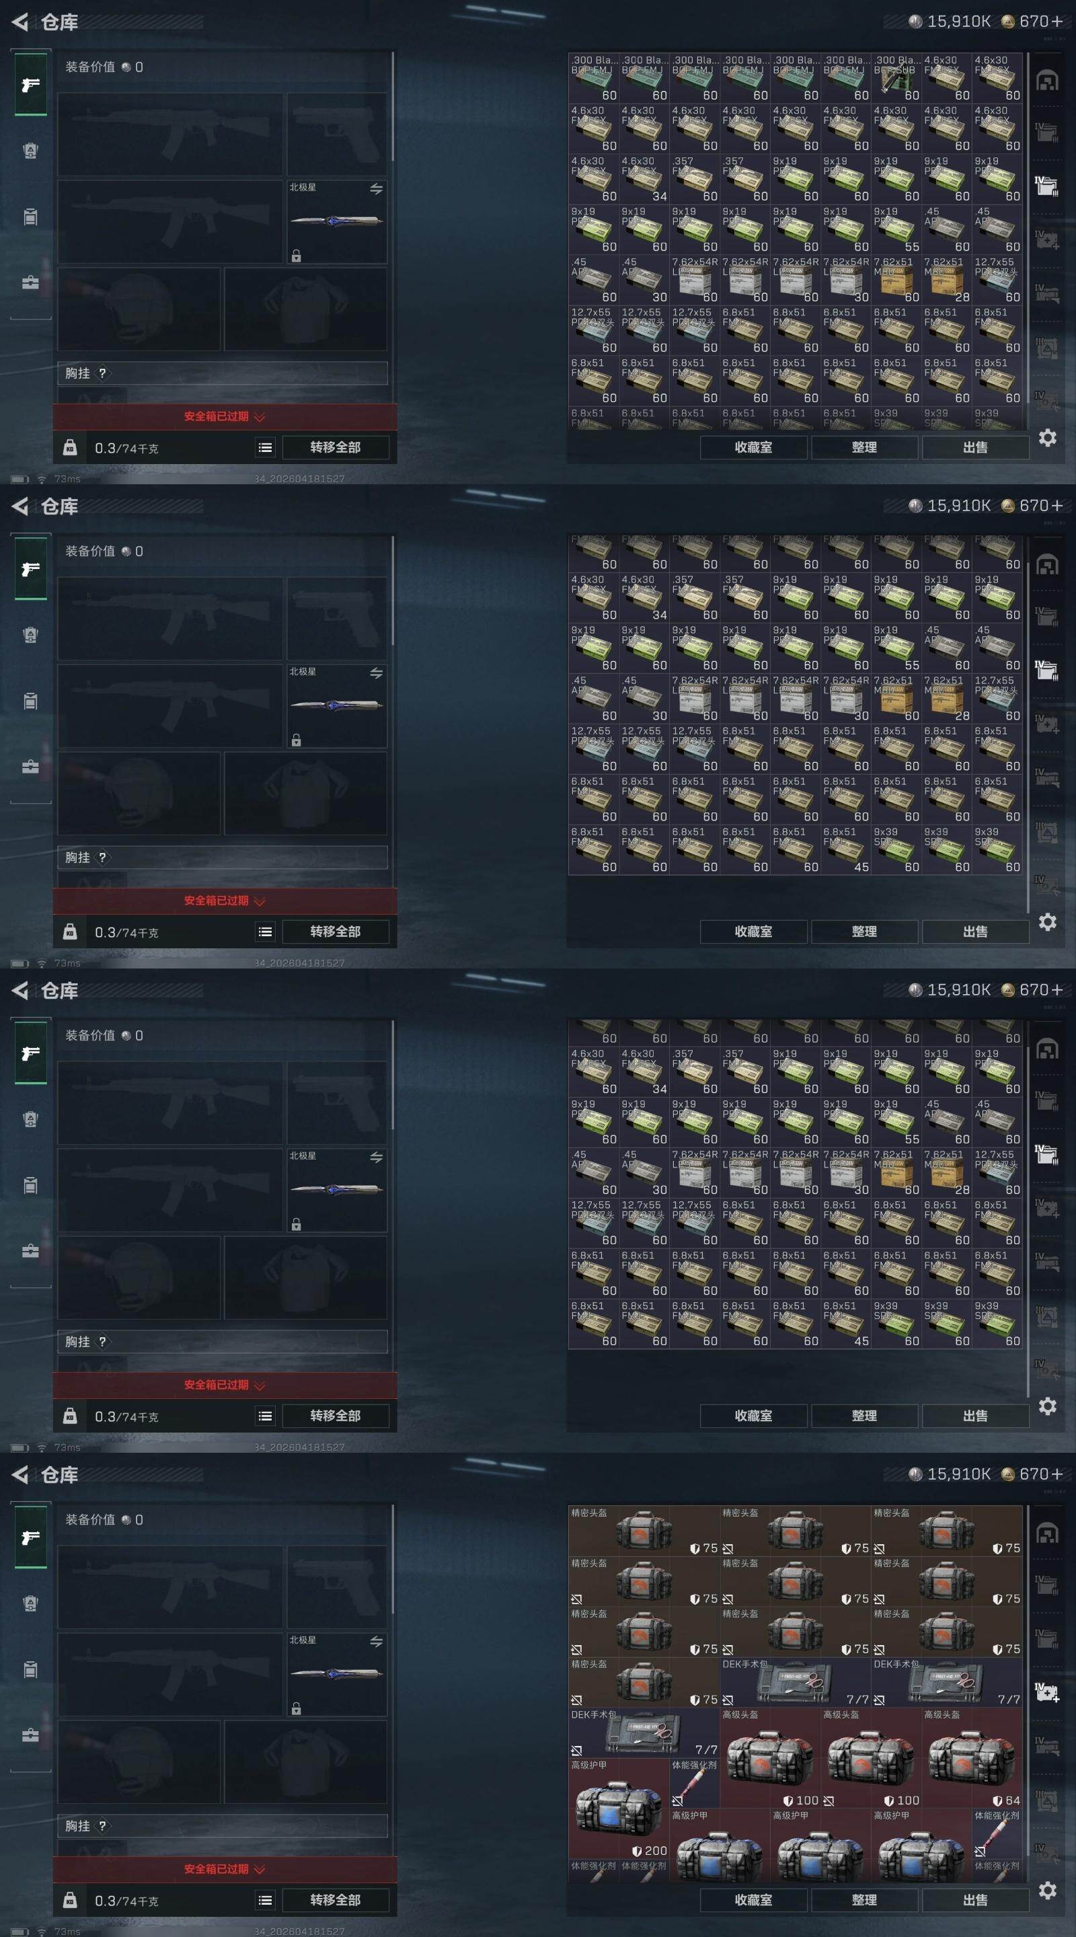Image resolution: width=1076 pixels, height=1937 pixels.
Task: Select weapons pistol tab on .300 Blackout screen
Action: click(x=30, y=85)
